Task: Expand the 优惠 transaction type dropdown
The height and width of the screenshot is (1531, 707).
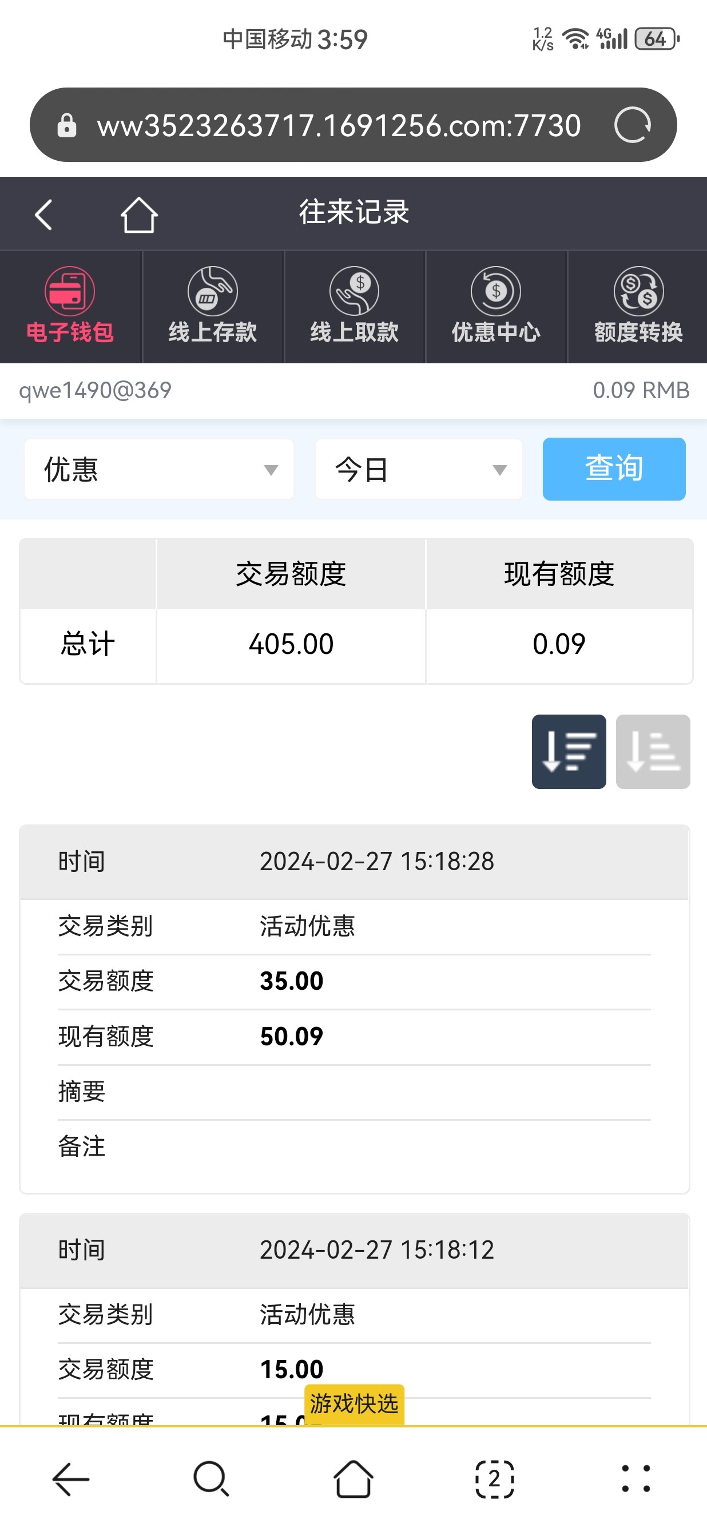Action: point(158,470)
